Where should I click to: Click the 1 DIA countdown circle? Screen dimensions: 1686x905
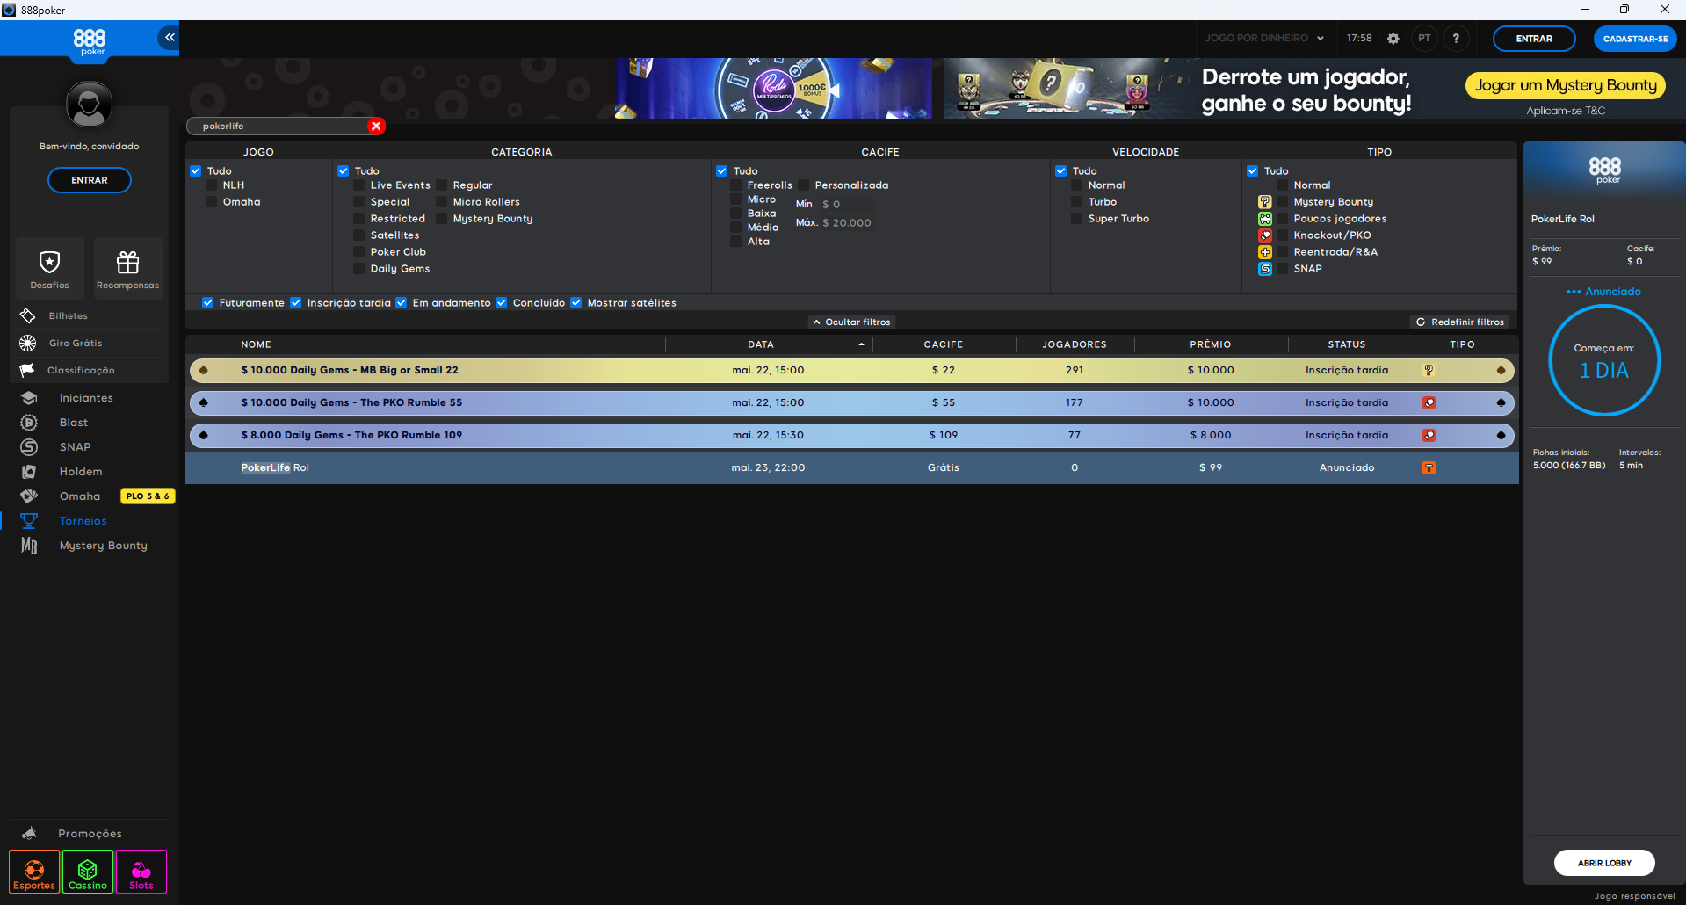pyautogui.click(x=1604, y=360)
